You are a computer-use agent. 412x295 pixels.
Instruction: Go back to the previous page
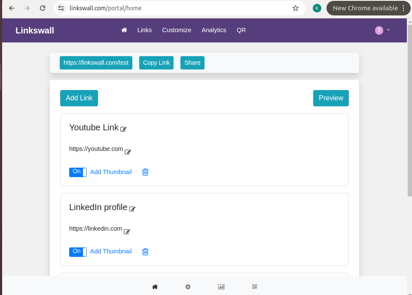(12, 8)
